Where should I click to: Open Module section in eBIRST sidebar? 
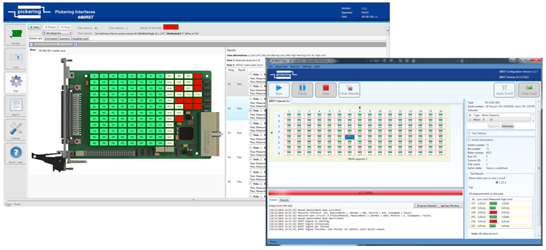click(15, 35)
